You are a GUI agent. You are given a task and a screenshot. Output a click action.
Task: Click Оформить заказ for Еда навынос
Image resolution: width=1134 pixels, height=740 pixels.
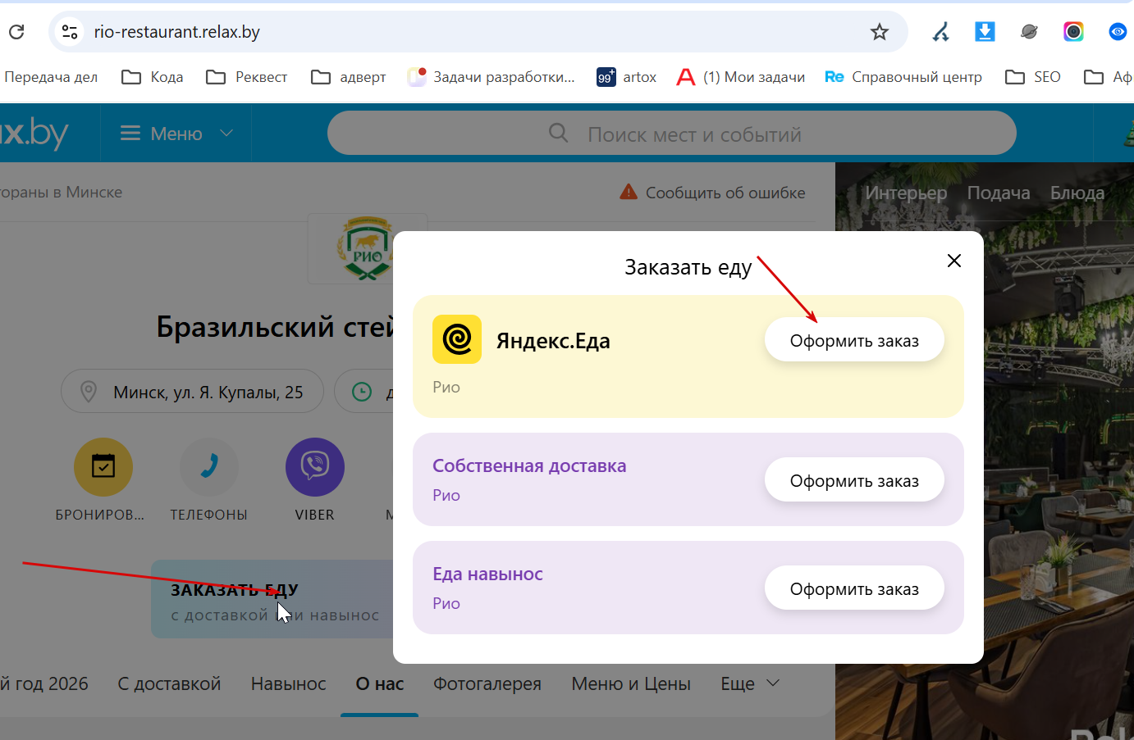(x=854, y=588)
